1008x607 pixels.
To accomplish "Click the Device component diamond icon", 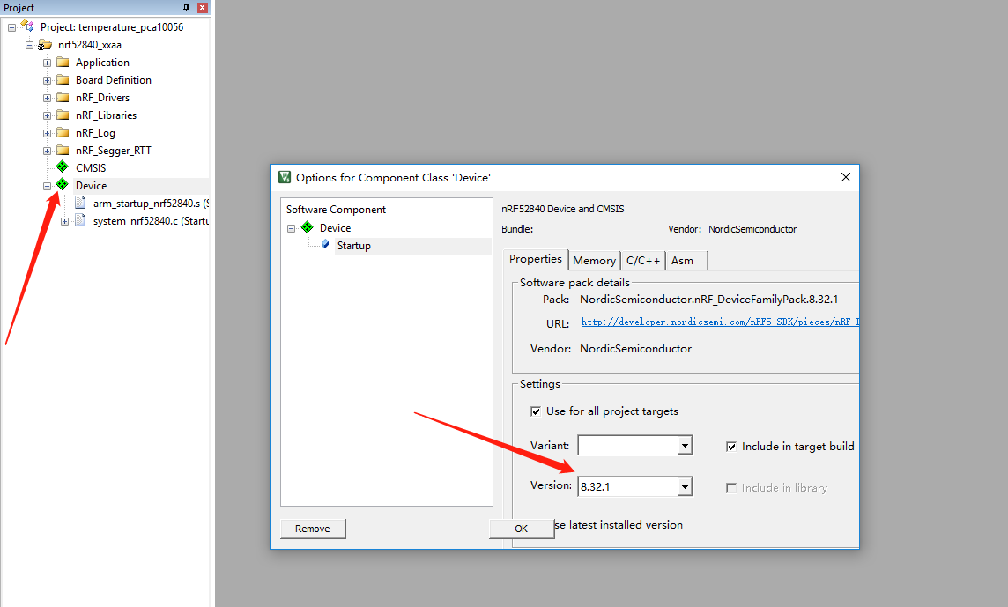I will (x=62, y=185).
